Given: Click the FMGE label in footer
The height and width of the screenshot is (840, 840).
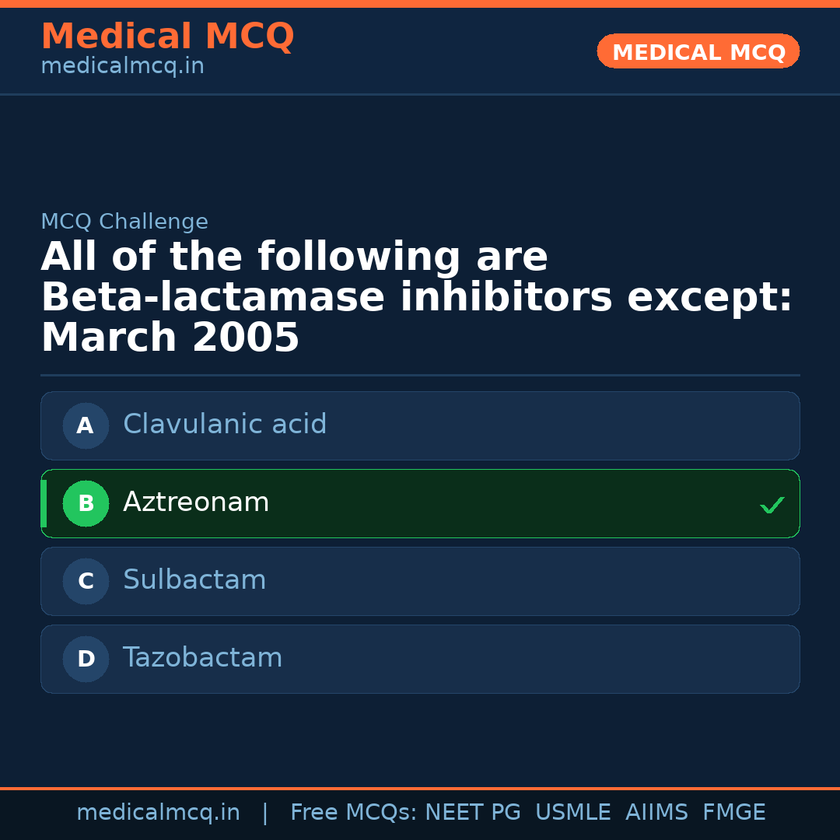Looking at the screenshot, I should pos(733,813).
